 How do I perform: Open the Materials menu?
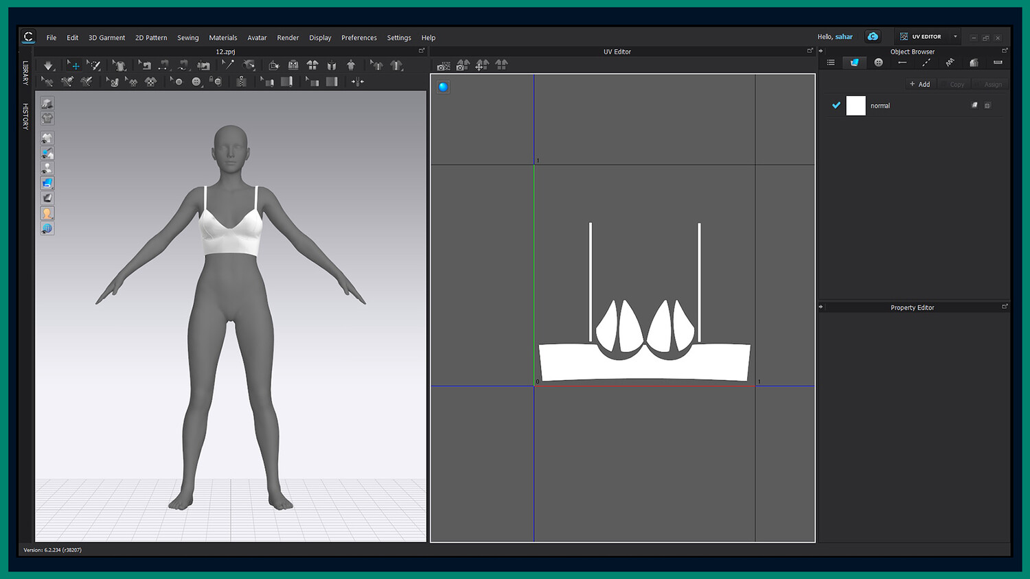tap(222, 38)
